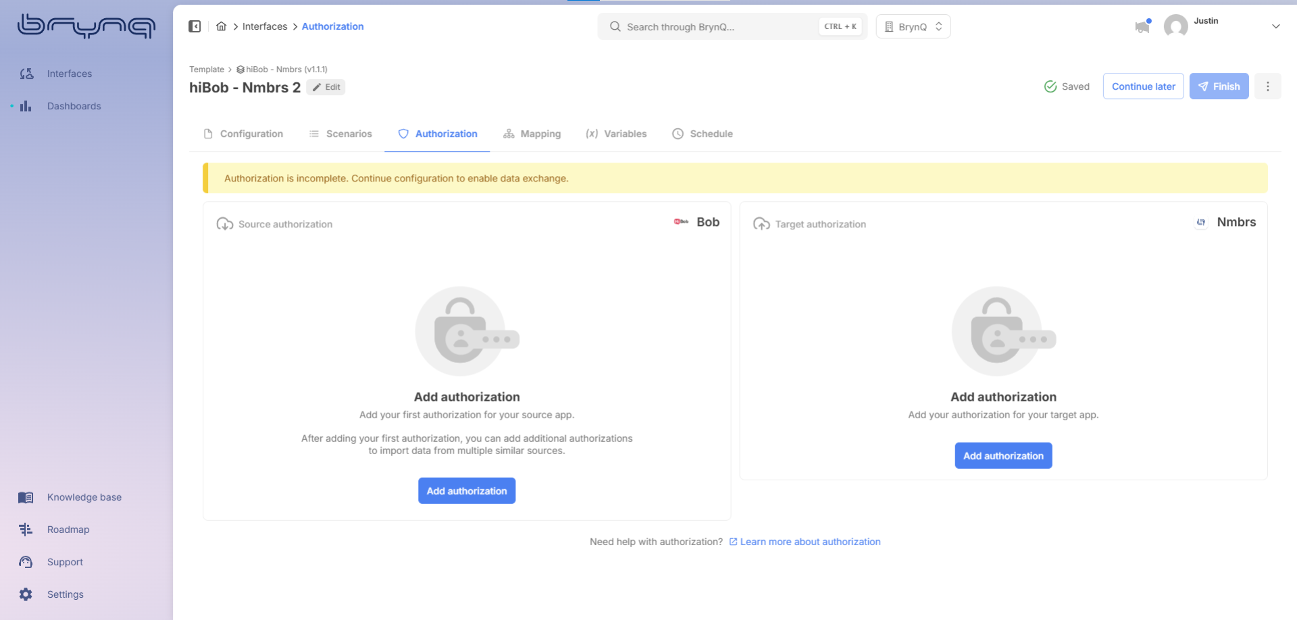The height and width of the screenshot is (620, 1297).
Task: Click the Source authorization download cloud icon
Action: tap(225, 224)
